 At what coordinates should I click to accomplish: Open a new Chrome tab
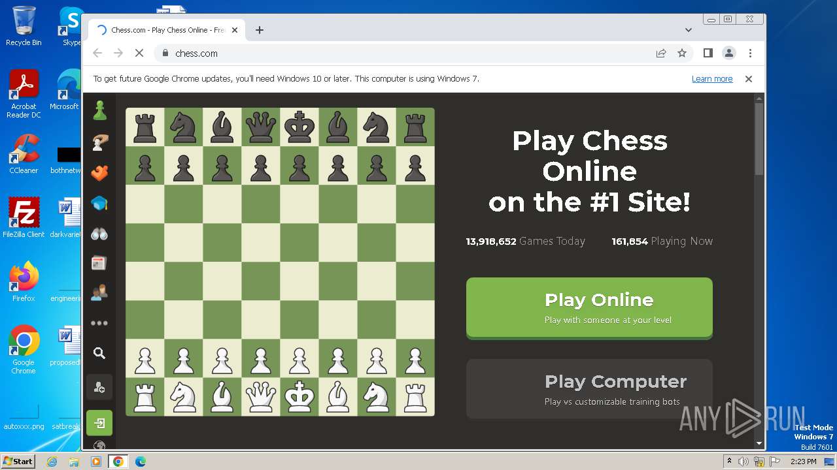[x=260, y=30]
